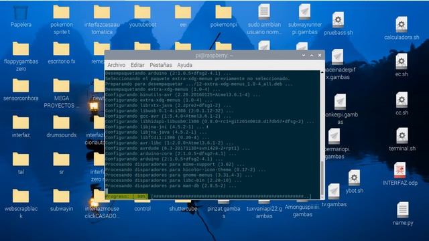This screenshot has width=429, height=241.
Task: Select the flappygambaszero folder
Action: [x=21, y=49]
